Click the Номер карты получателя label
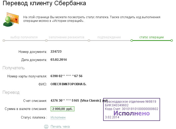Image resolution: width=176 pixels, height=129 pixels. pos(27,76)
